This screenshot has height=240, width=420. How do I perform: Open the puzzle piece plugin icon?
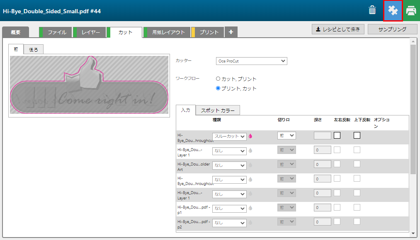tap(393, 11)
